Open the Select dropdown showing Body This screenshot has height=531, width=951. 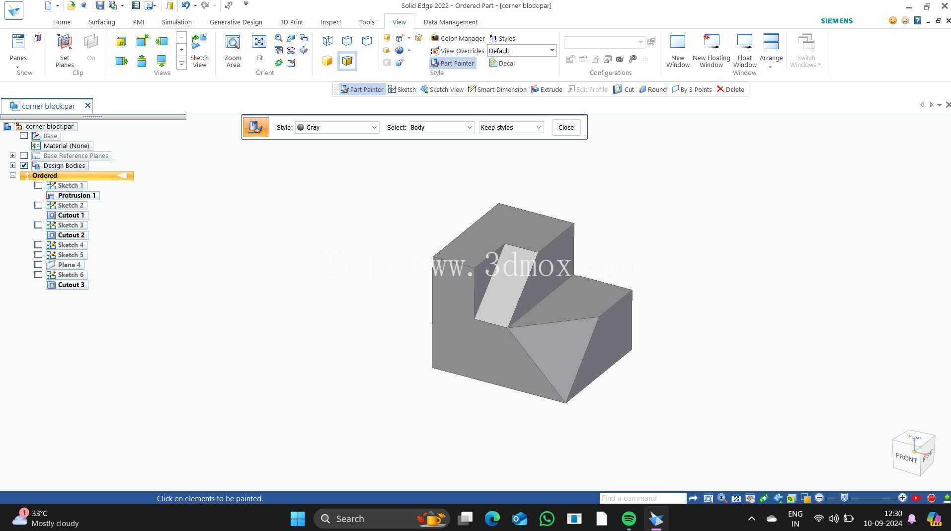pyautogui.click(x=441, y=127)
